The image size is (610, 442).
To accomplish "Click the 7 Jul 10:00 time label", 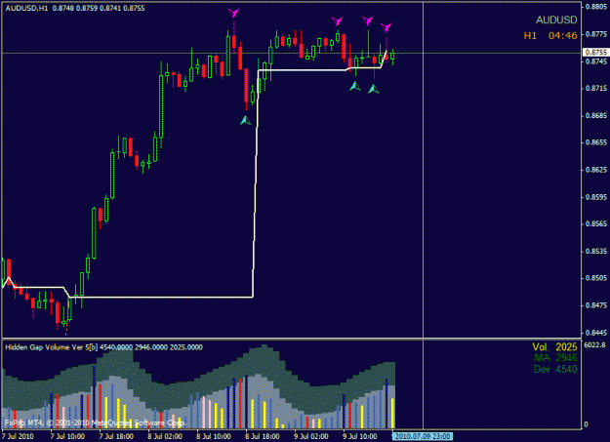I will 67,436.
